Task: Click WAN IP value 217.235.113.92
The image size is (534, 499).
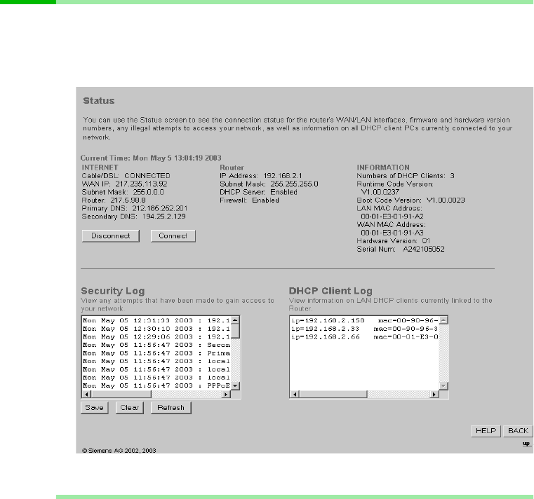Action: coord(141,184)
